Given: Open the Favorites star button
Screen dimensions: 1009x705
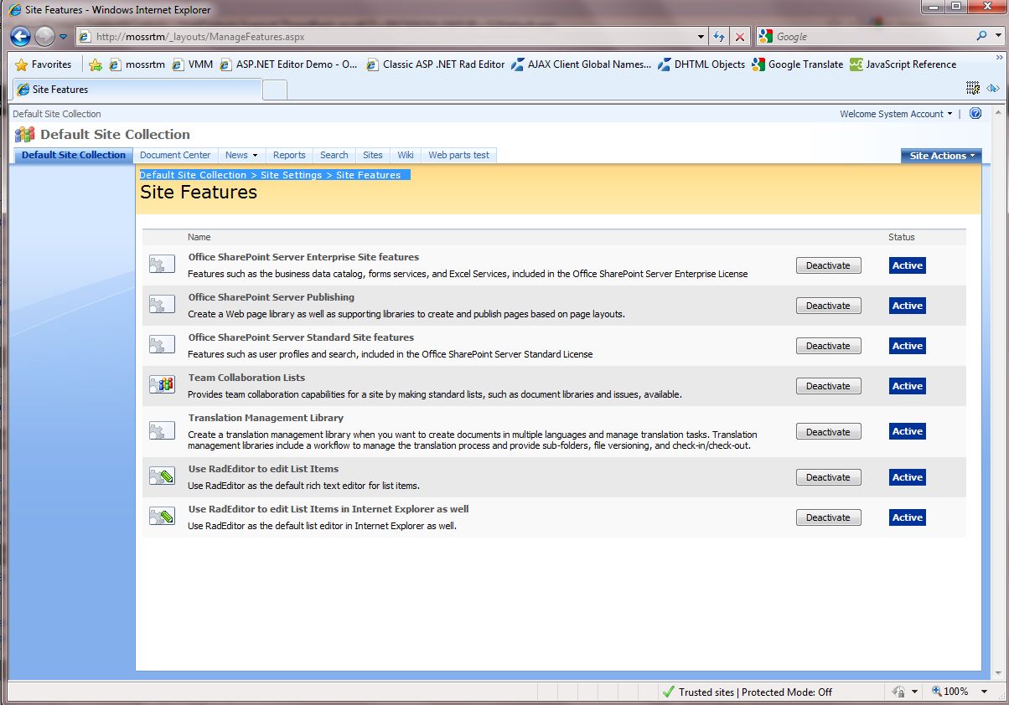Looking at the screenshot, I should (x=44, y=64).
